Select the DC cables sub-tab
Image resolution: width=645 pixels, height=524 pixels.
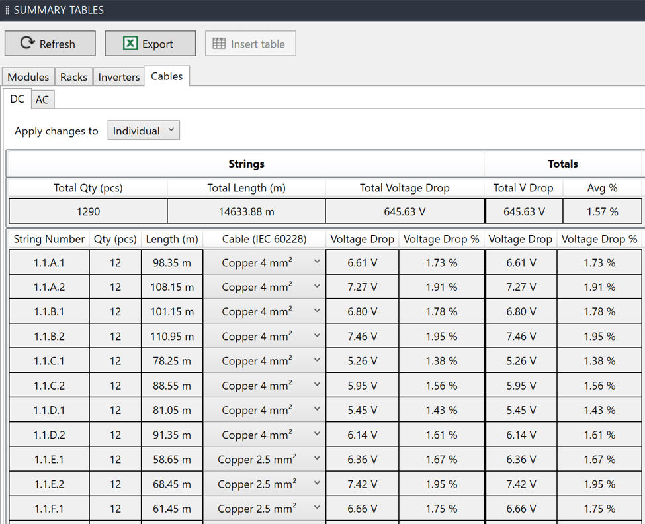click(17, 99)
